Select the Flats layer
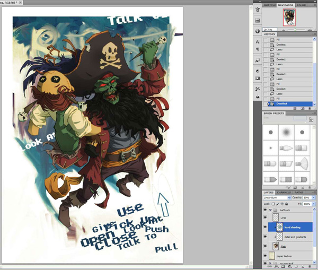Viewport: 318px width, 270px height. click(x=290, y=246)
